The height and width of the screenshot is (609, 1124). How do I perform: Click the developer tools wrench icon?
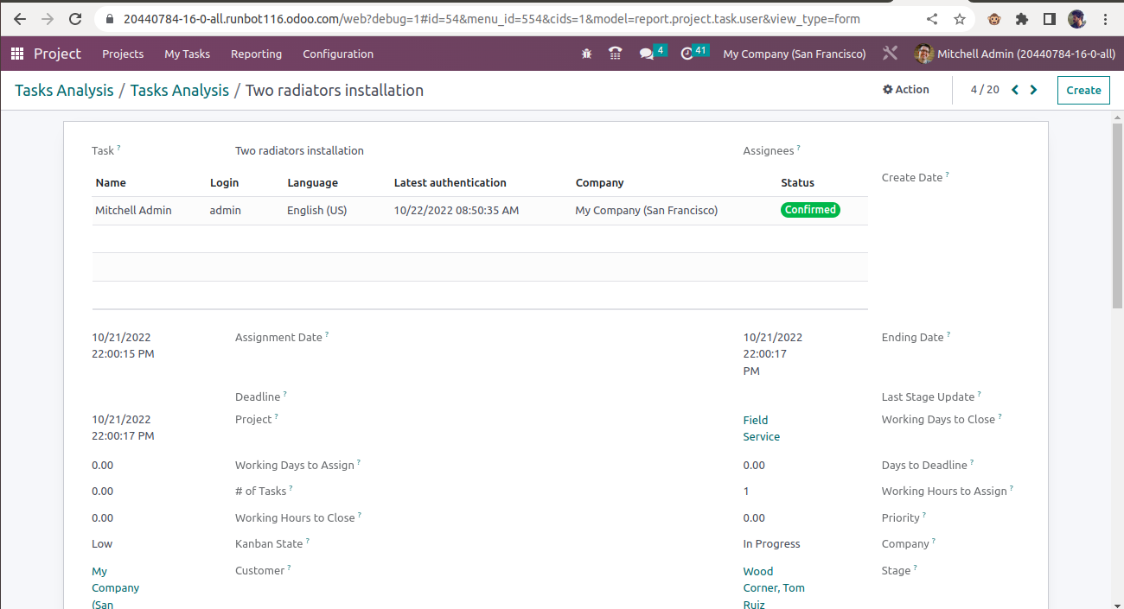click(890, 53)
